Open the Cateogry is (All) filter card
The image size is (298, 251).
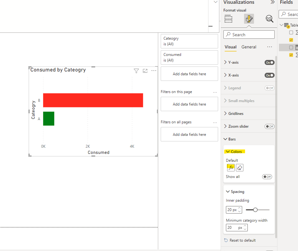coord(189,41)
